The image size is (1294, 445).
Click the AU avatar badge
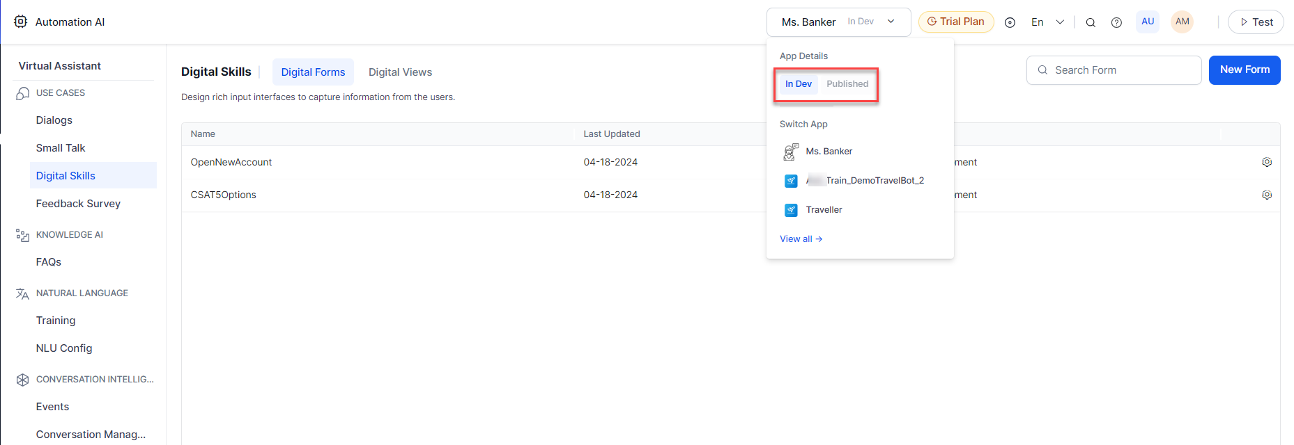point(1148,22)
